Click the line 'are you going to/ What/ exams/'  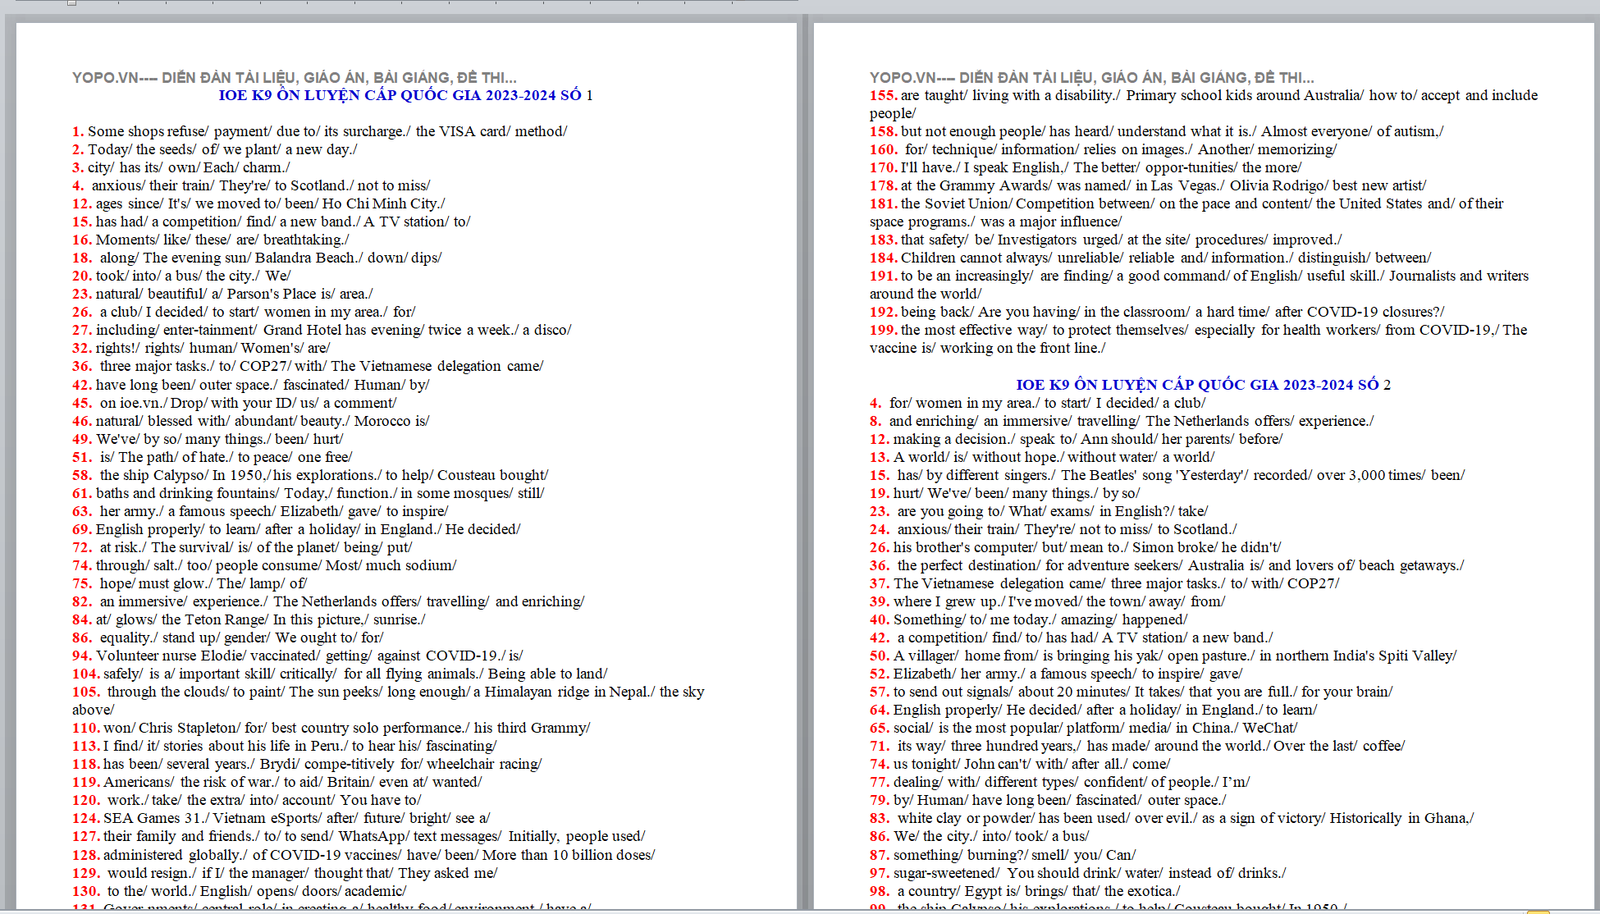(1040, 511)
